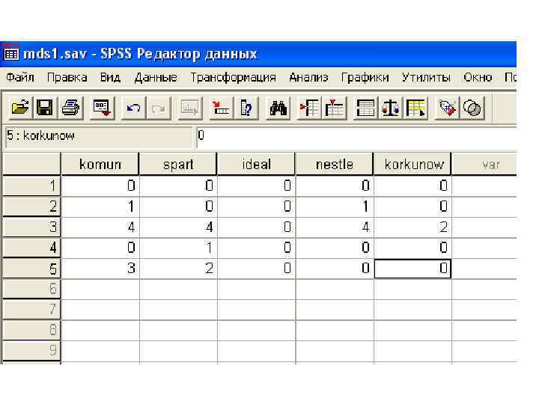The image size is (539, 404).
Task: Select the komun column header
Action: click(x=100, y=164)
